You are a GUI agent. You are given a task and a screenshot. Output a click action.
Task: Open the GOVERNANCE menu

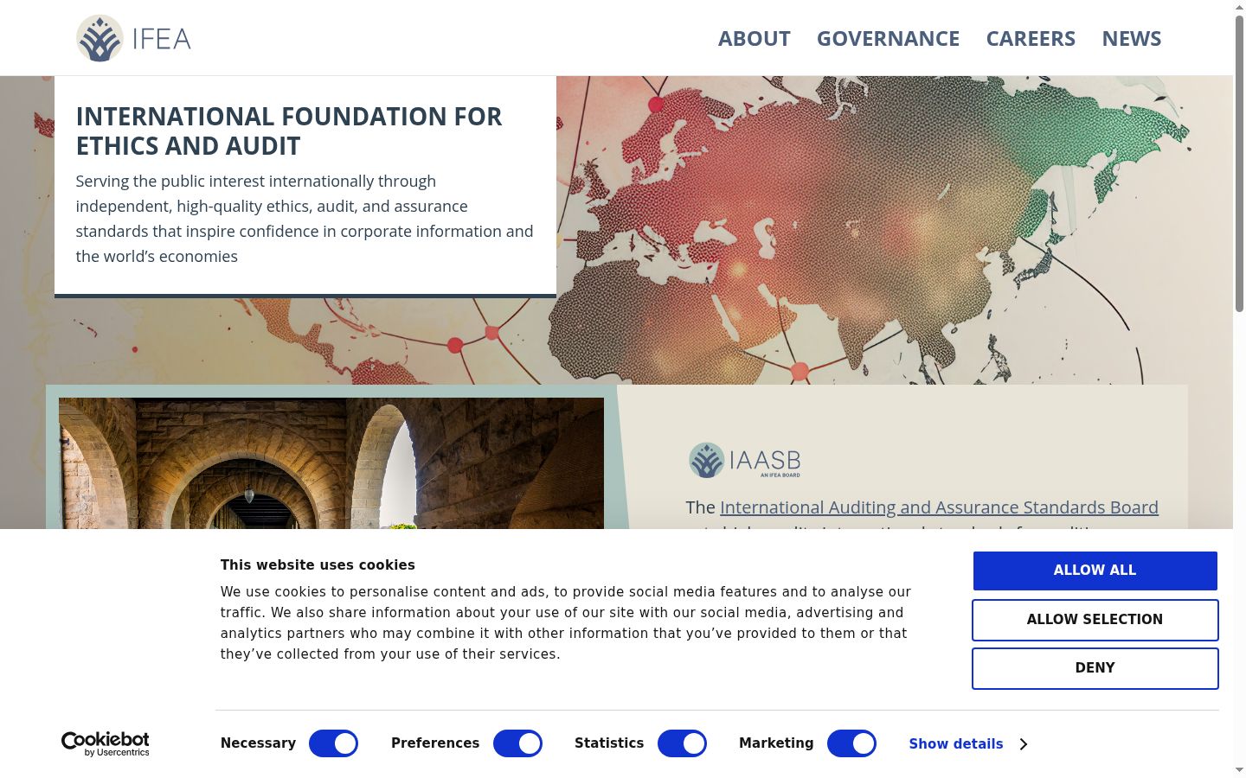pyautogui.click(x=888, y=39)
